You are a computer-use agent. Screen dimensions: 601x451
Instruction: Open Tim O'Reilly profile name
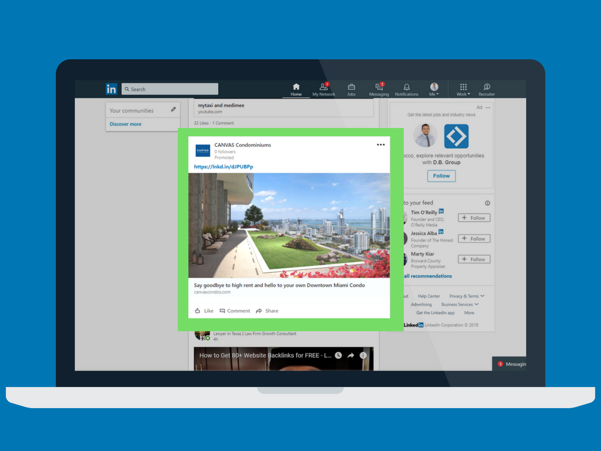[424, 213]
